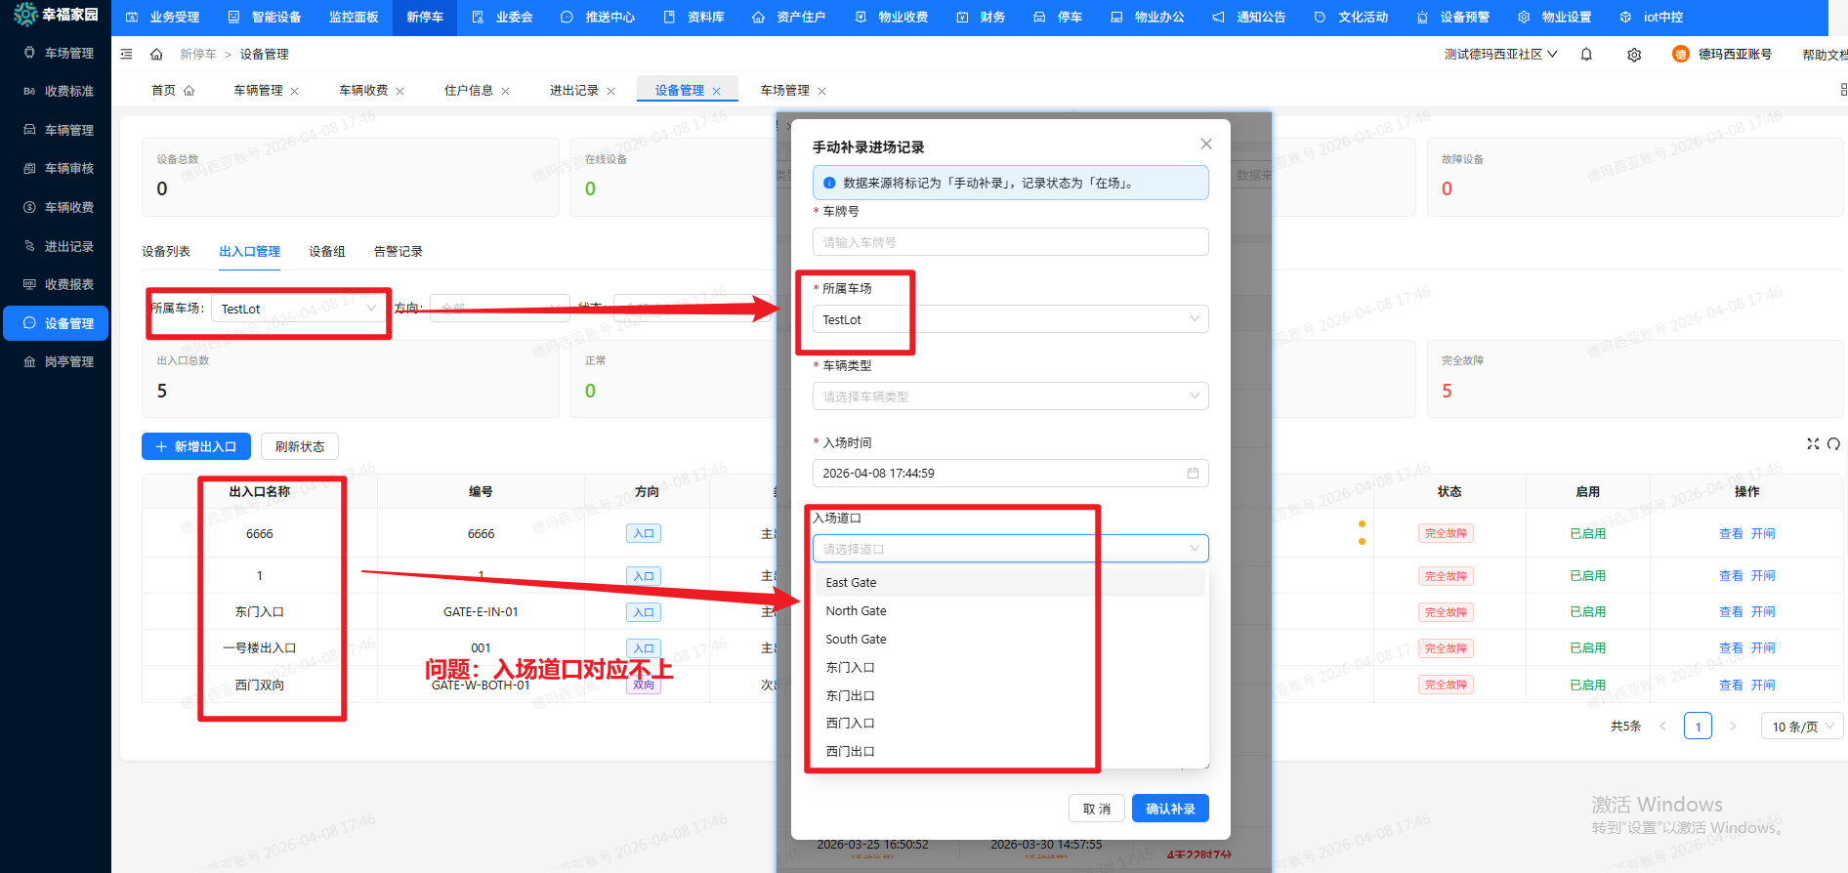Click the home icon in breadcrumb
The width and height of the screenshot is (1848, 873).
(156, 55)
